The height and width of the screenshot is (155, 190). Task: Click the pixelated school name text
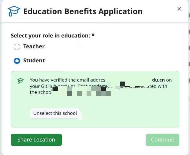pyautogui.click(x=82, y=91)
